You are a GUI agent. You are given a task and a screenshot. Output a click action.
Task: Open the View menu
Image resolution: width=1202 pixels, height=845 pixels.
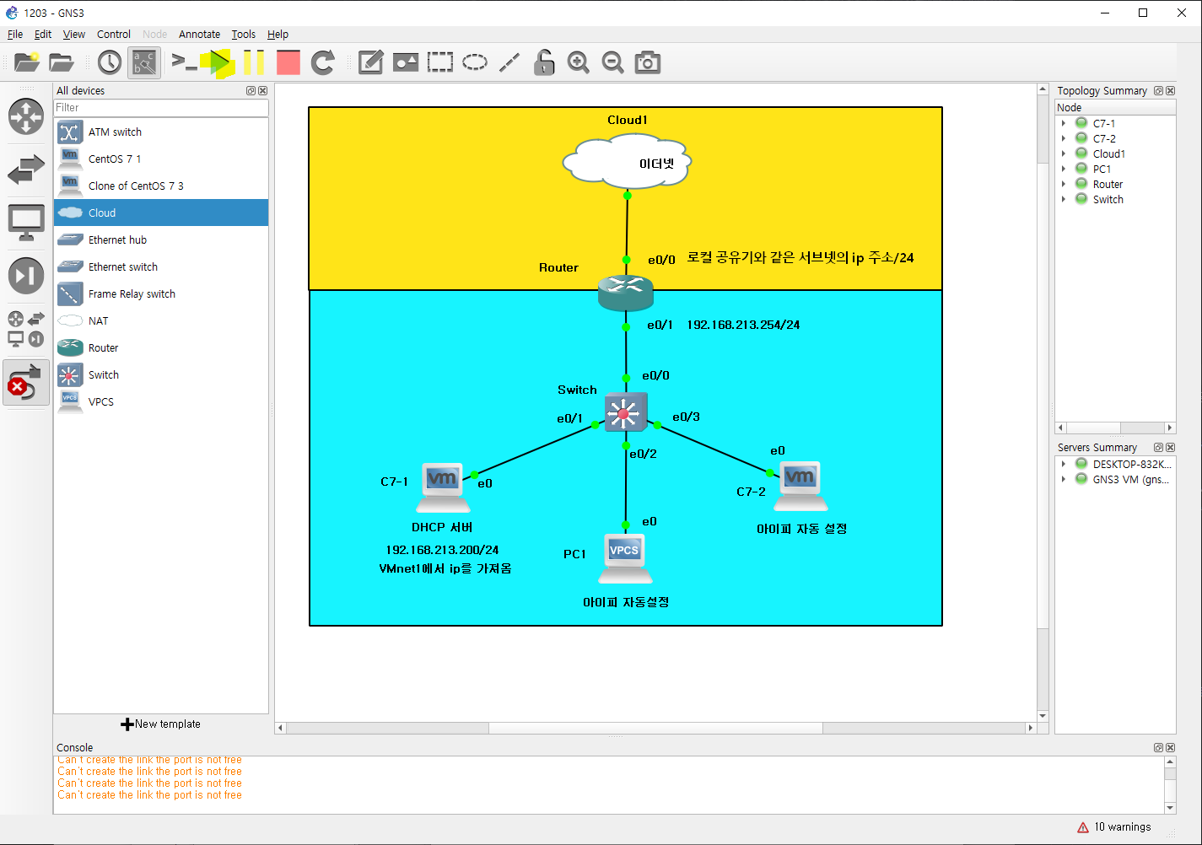(x=74, y=35)
